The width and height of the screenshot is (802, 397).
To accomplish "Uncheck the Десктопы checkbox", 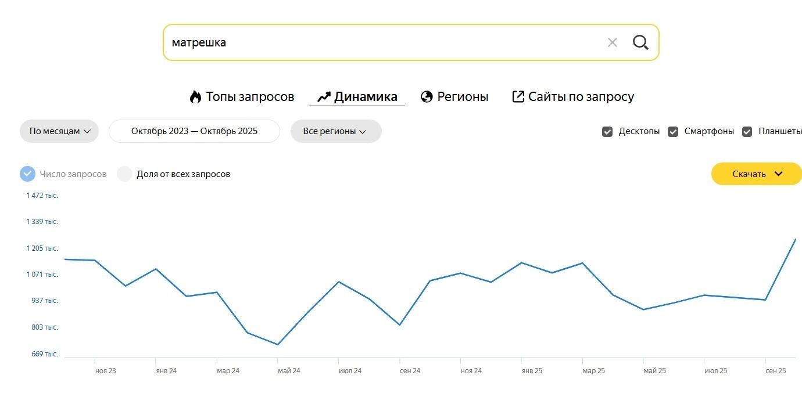I will (607, 132).
